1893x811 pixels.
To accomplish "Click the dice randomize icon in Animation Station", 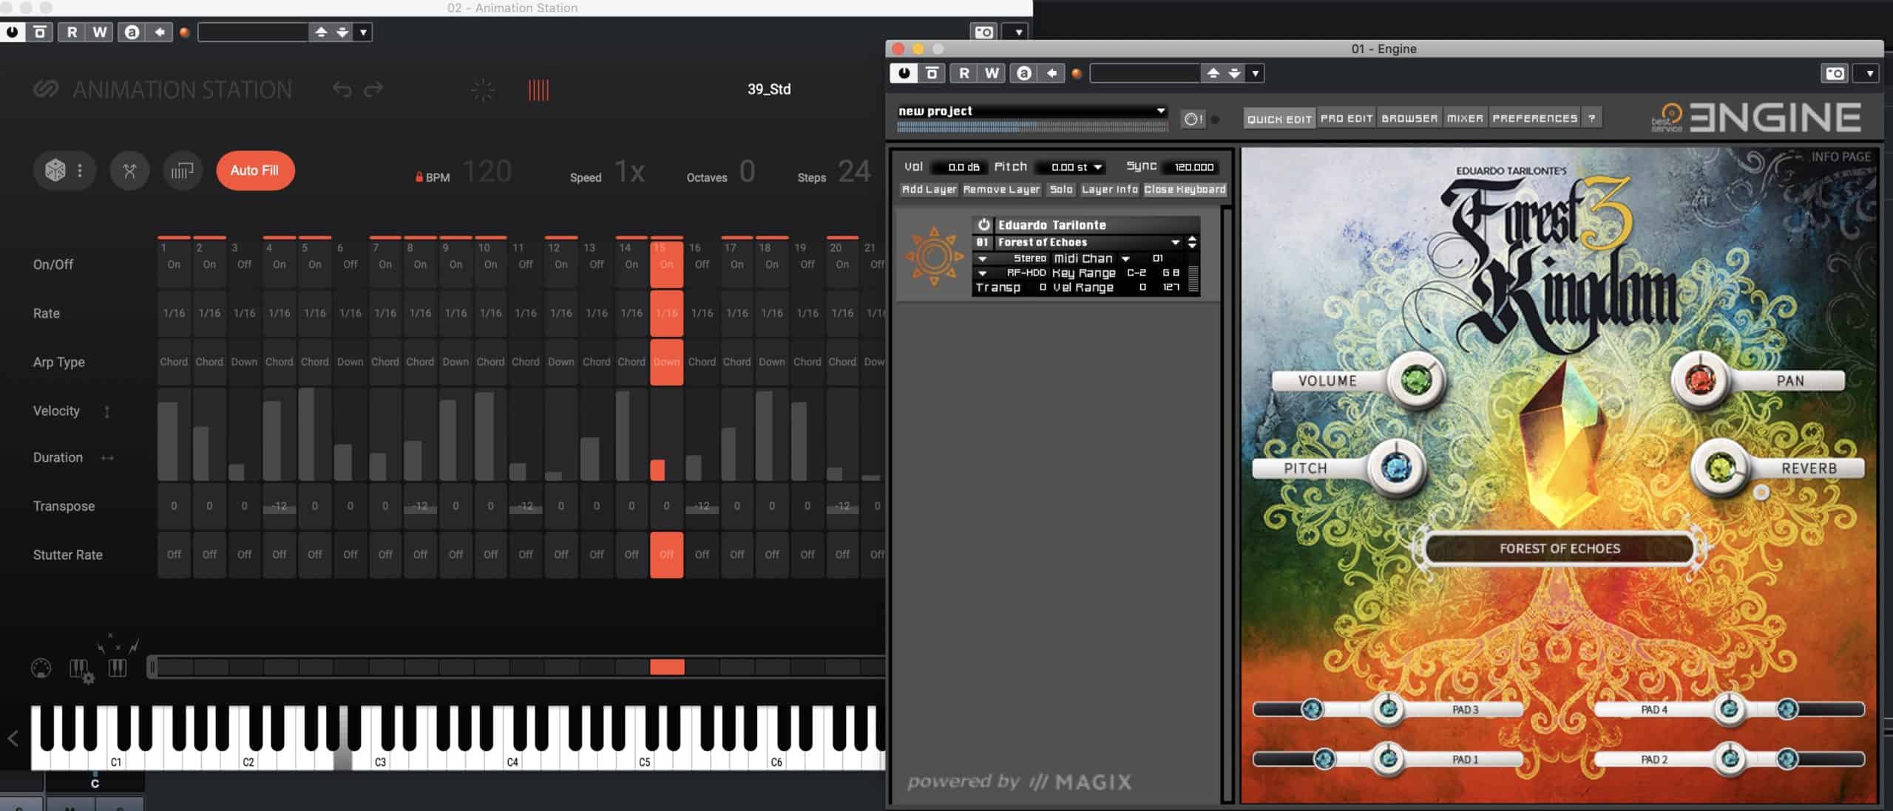I will point(55,171).
